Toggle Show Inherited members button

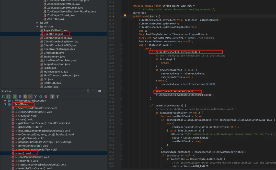coord(15,96)
